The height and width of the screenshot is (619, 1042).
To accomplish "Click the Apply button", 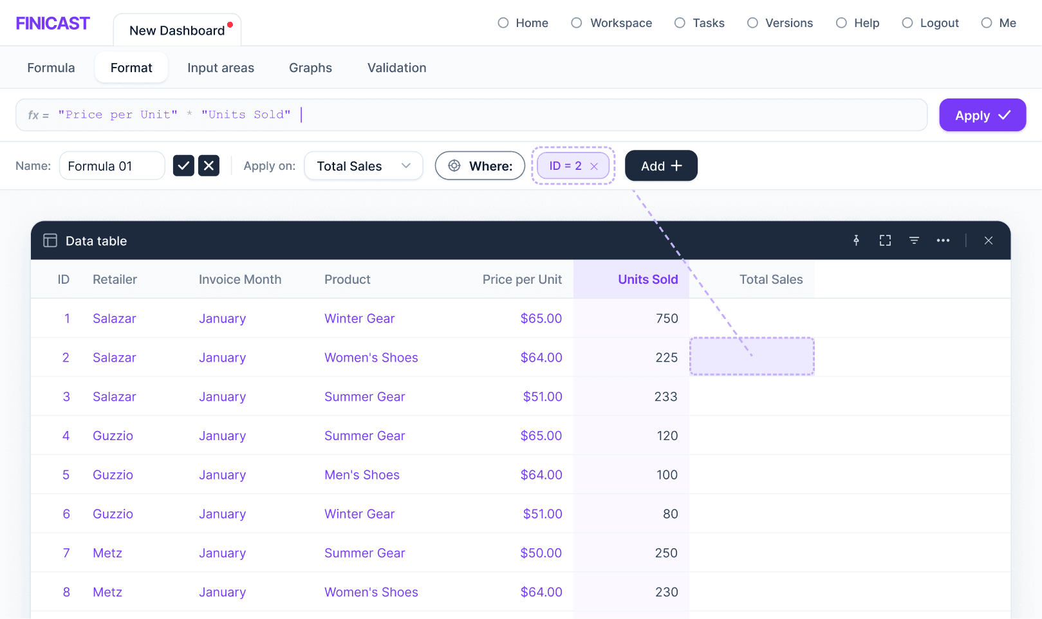I will click(982, 115).
